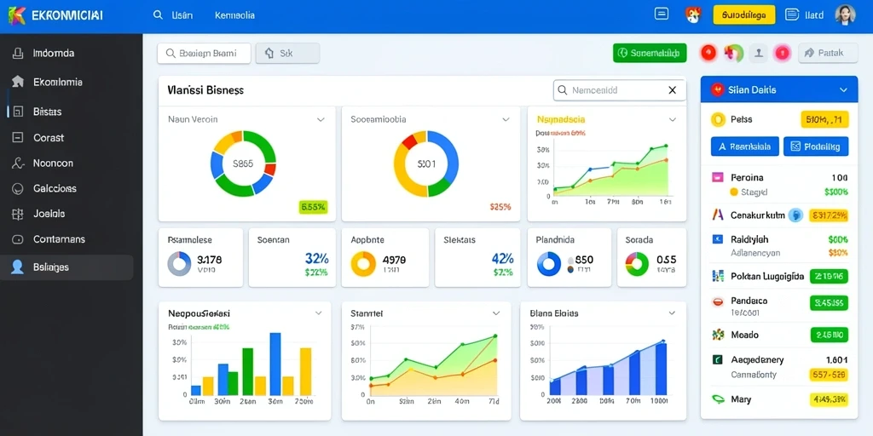Click the Pandaco red icon in list
This screenshot has height=436, width=873.
pyautogui.click(x=718, y=301)
